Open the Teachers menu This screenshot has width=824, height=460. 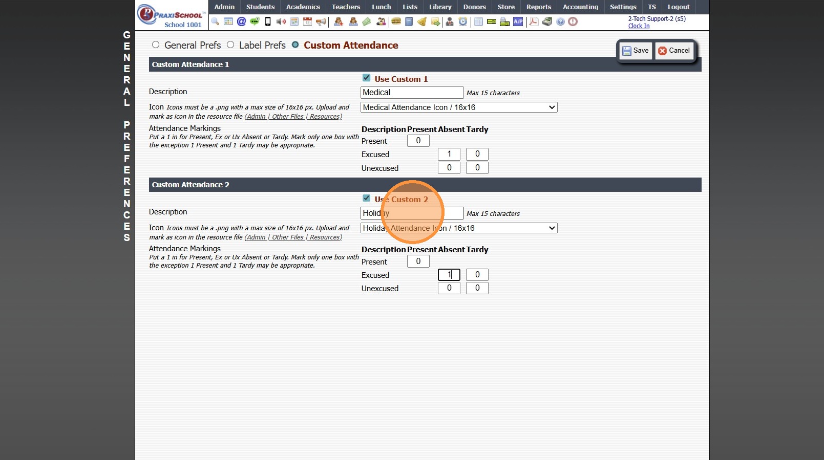click(x=346, y=7)
